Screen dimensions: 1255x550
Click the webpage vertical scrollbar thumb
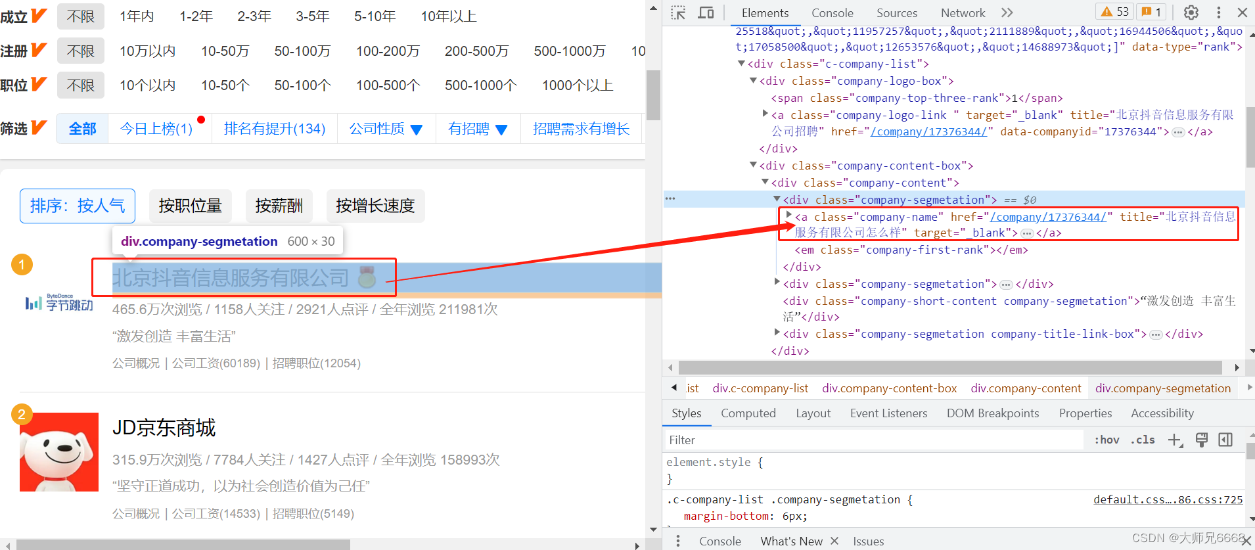[x=653, y=95]
